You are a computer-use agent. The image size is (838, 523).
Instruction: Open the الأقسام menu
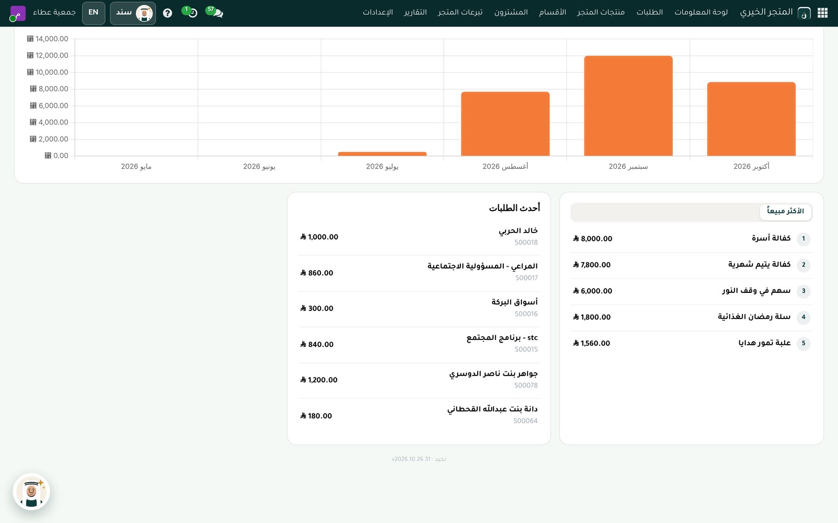(553, 12)
